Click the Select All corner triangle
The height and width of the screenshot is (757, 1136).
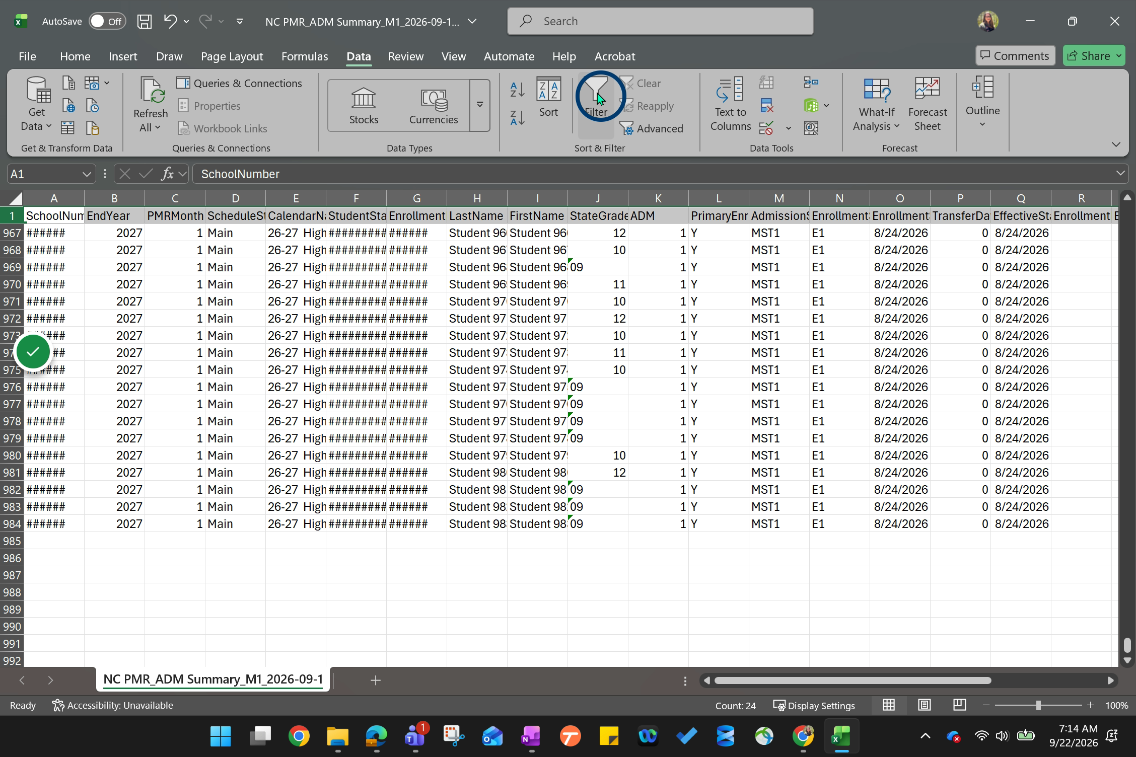click(15, 198)
